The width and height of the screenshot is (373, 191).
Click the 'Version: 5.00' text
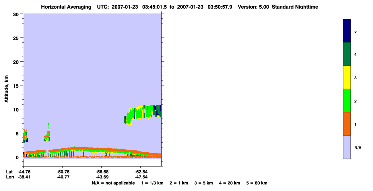253,7
